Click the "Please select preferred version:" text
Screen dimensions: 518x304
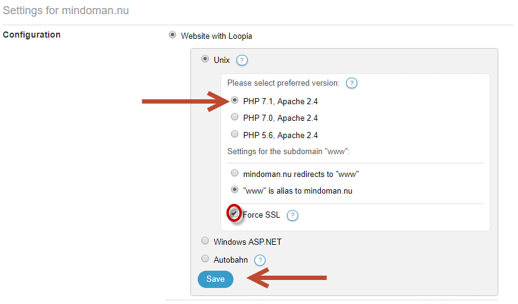tap(283, 83)
